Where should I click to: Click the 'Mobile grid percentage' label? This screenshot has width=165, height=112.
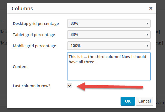coord(34,46)
